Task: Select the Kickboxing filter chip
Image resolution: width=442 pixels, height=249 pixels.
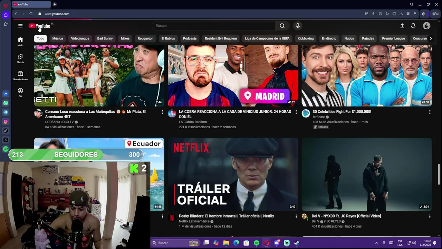Action: click(306, 38)
